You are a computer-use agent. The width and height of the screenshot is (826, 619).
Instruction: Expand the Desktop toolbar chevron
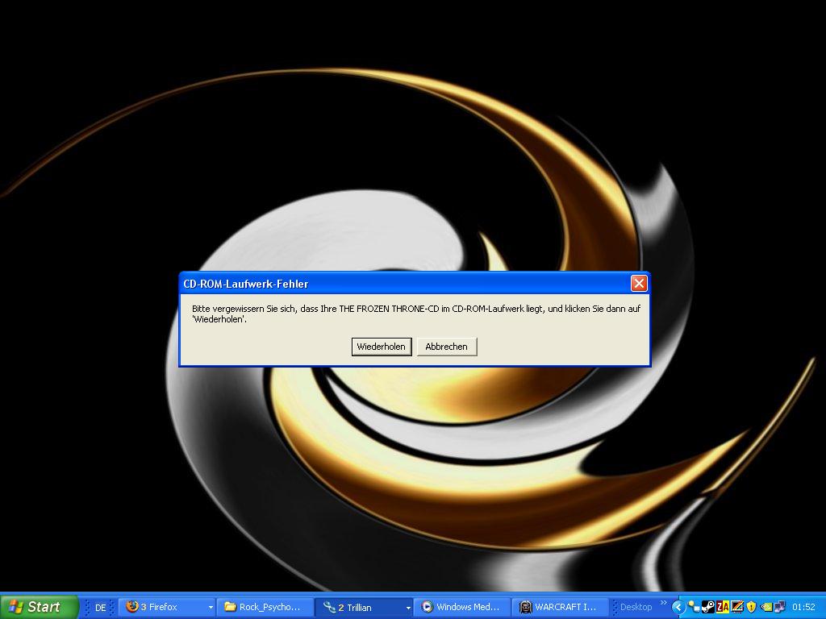pyautogui.click(x=664, y=604)
